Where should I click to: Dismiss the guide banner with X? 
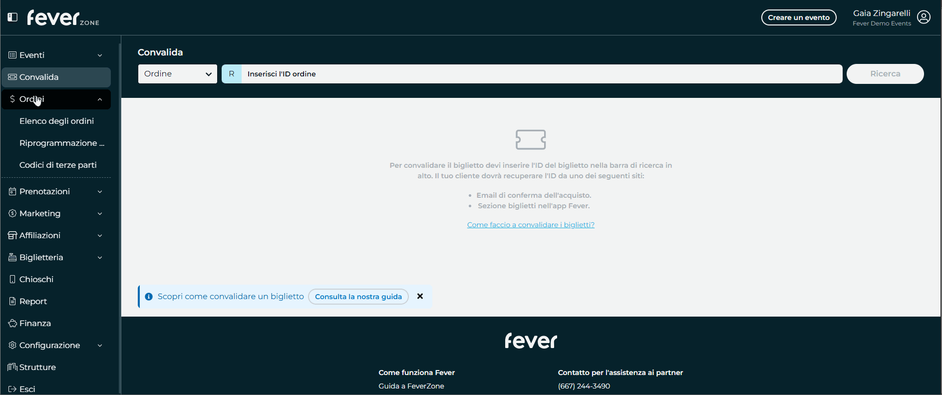click(x=420, y=296)
